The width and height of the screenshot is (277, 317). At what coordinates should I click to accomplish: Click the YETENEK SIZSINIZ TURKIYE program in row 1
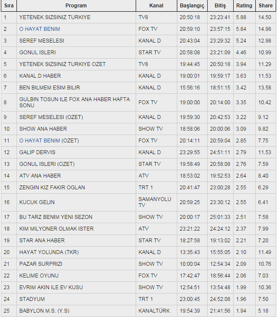click(55, 17)
